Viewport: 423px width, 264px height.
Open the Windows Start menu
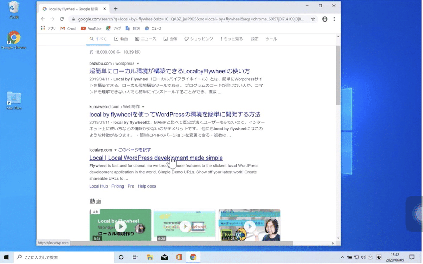point(6,257)
